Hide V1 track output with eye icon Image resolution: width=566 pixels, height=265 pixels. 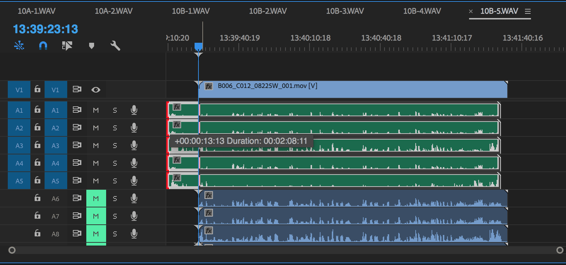(96, 90)
